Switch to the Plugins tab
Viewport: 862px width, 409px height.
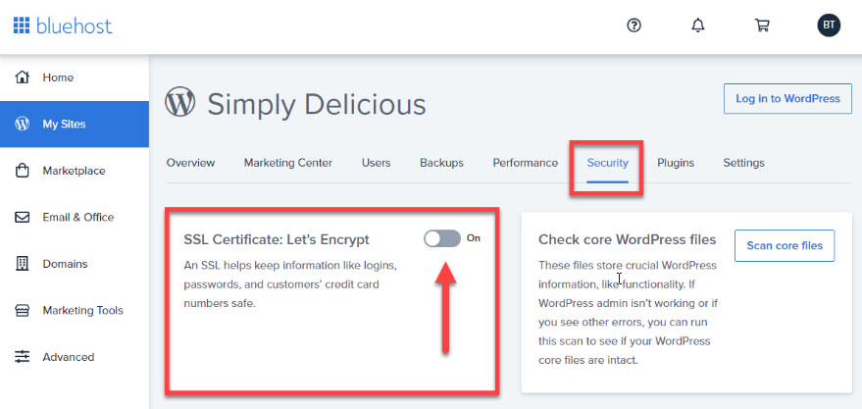[676, 163]
